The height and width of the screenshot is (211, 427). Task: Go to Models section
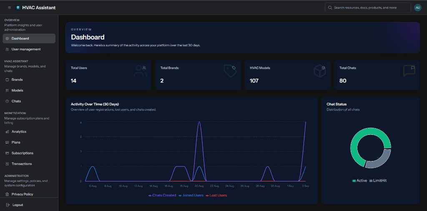click(29, 90)
